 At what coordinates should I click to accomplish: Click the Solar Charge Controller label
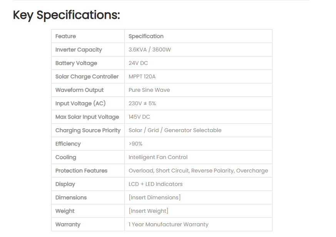[87, 76]
